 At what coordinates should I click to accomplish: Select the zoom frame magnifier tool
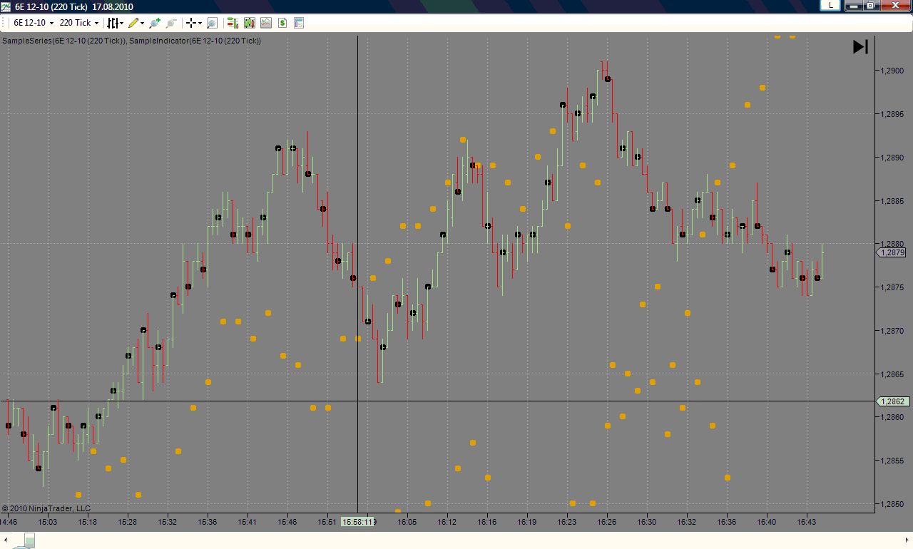pos(212,23)
